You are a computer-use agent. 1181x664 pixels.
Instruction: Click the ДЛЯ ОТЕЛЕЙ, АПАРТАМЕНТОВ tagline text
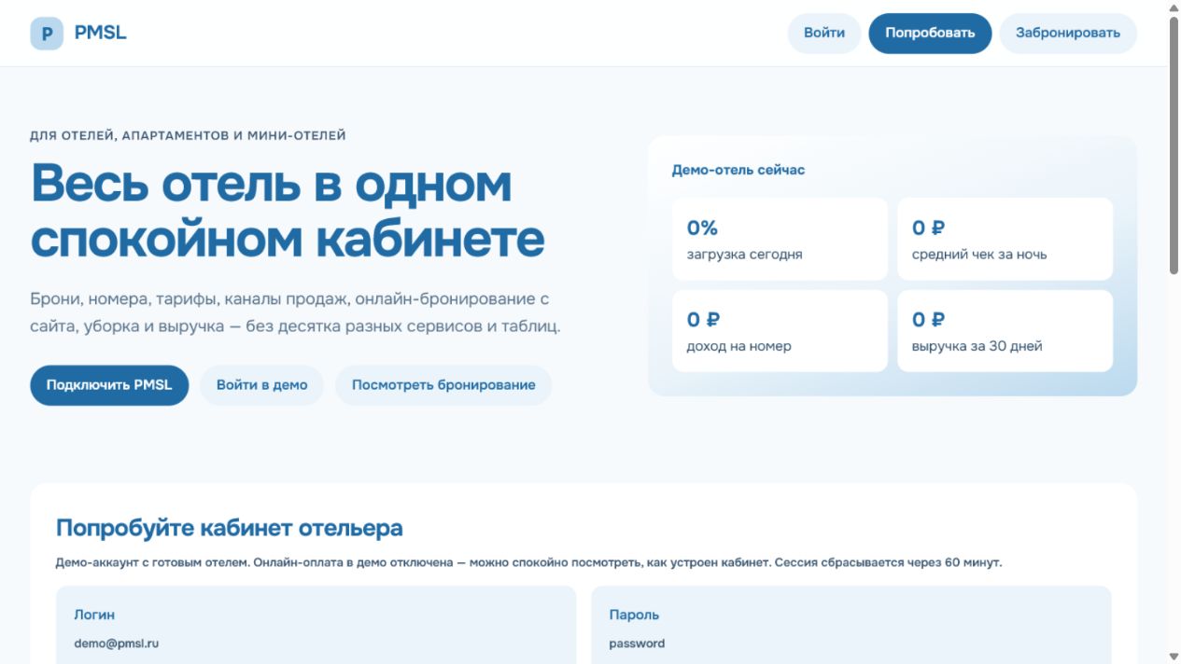pos(188,136)
